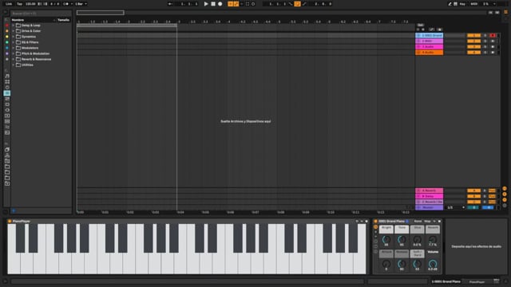Select the Master track header
The width and height of the screenshot is (511, 287).
click(429, 207)
